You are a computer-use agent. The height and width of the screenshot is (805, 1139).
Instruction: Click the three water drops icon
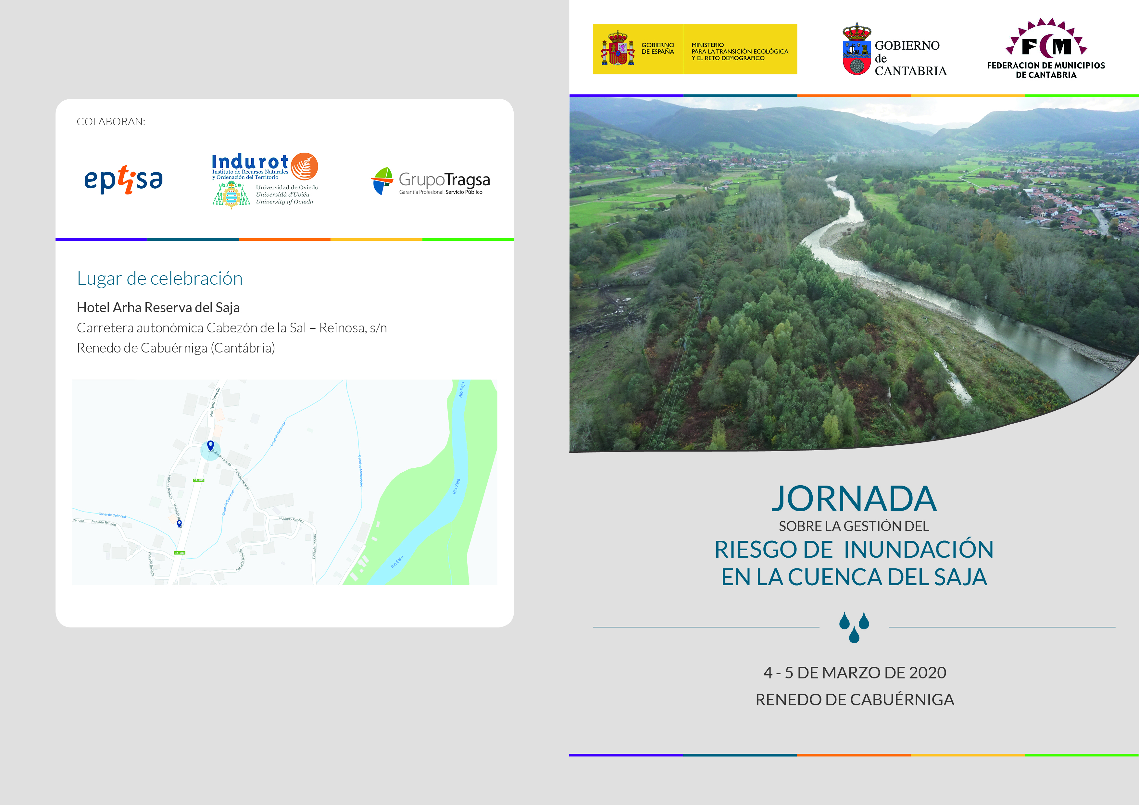(854, 627)
